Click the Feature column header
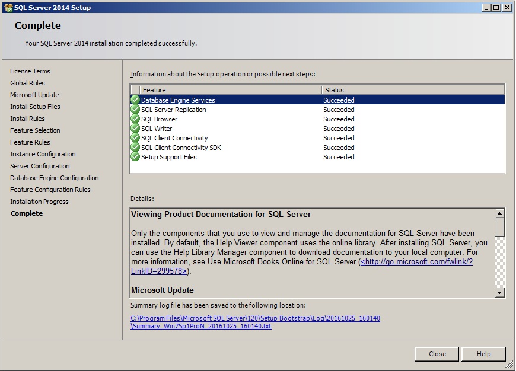516x371 pixels. [230, 90]
